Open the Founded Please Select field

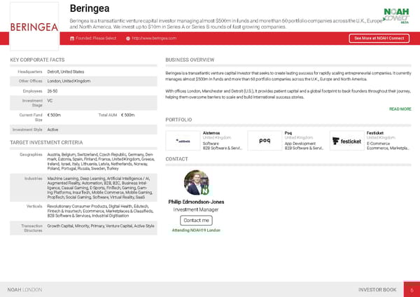click(x=96, y=38)
